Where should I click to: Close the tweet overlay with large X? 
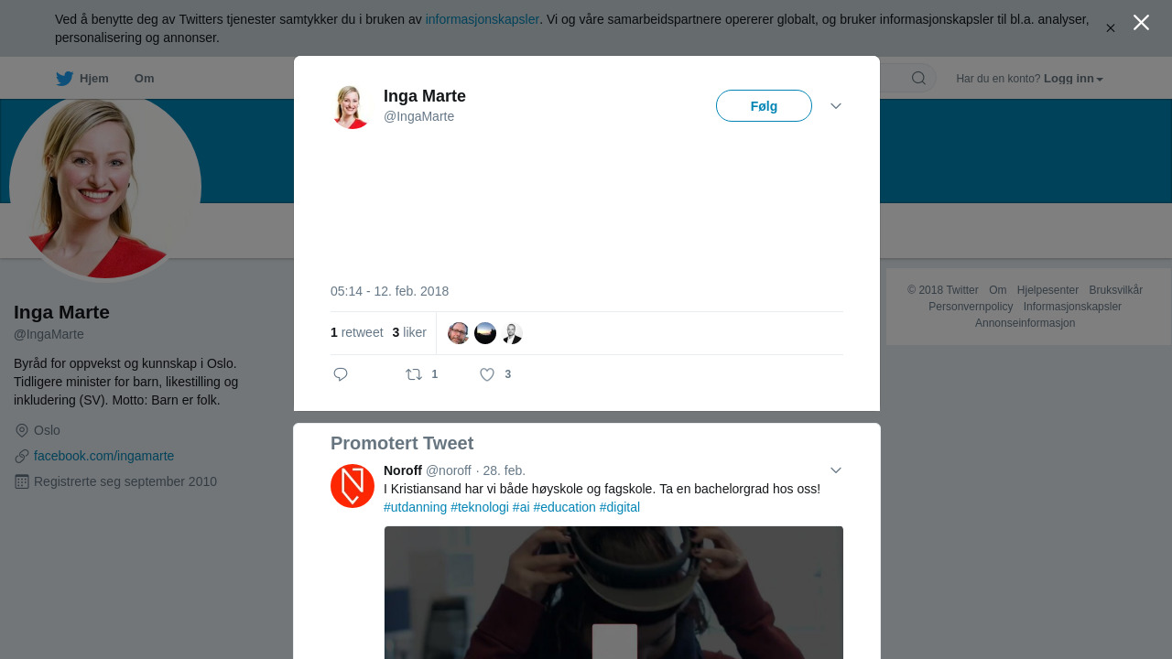pyautogui.click(x=1141, y=23)
